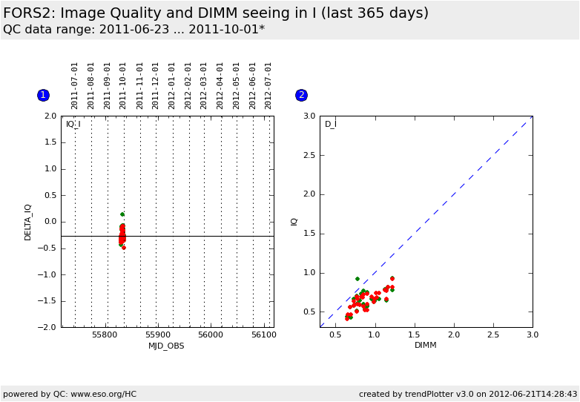
Task: Select the QC data range subtitle
Action: [134, 30]
